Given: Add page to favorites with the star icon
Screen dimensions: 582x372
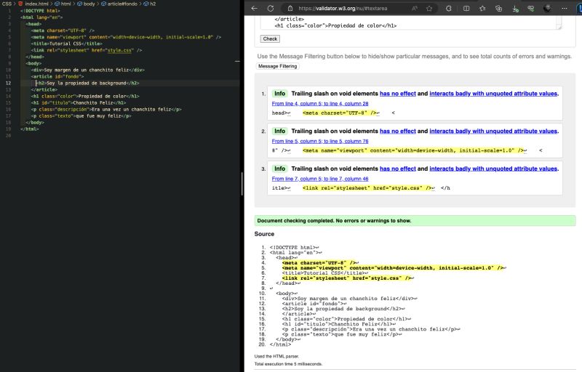Looking at the screenshot, I should pyautogui.click(x=429, y=8).
